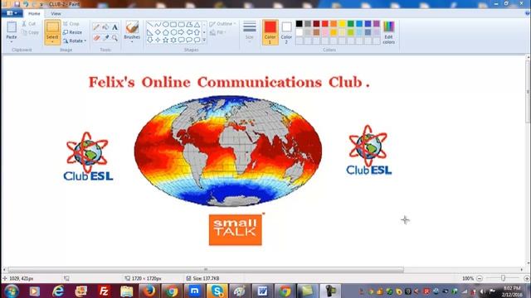Expand the Brushes dropdown arrow
This screenshot has height=298, width=531.
pos(132,42)
